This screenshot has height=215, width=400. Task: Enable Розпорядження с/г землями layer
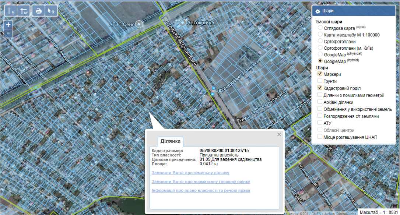[x=320, y=116]
